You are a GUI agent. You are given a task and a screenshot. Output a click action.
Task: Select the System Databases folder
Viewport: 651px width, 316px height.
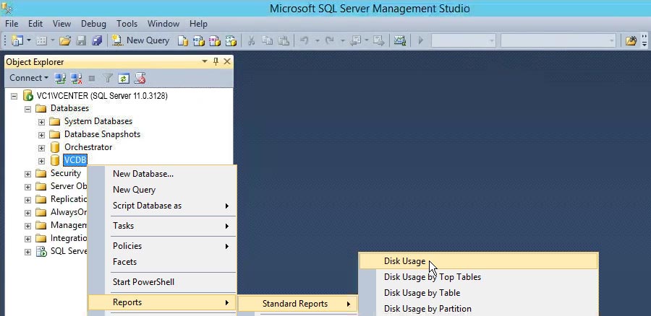pyautogui.click(x=98, y=121)
